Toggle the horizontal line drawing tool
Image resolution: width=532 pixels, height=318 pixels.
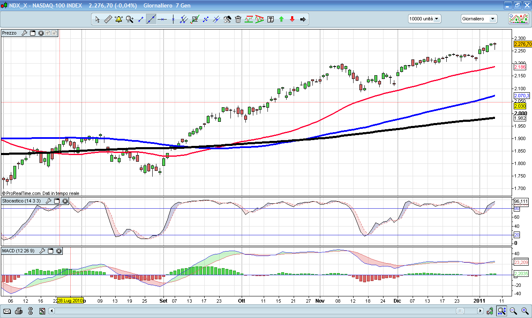pyautogui.click(x=162, y=19)
